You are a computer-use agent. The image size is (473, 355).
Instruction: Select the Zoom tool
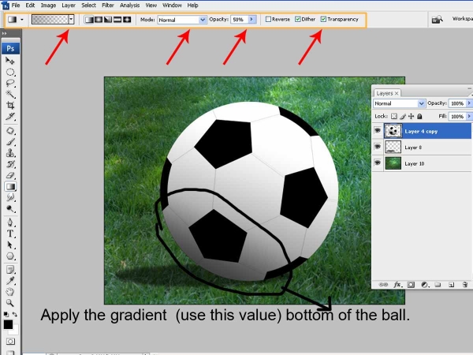point(10,303)
